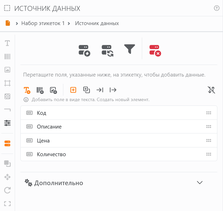Toggle the crossed-out sort arrows icon
The image size is (223, 211).
click(211, 90)
